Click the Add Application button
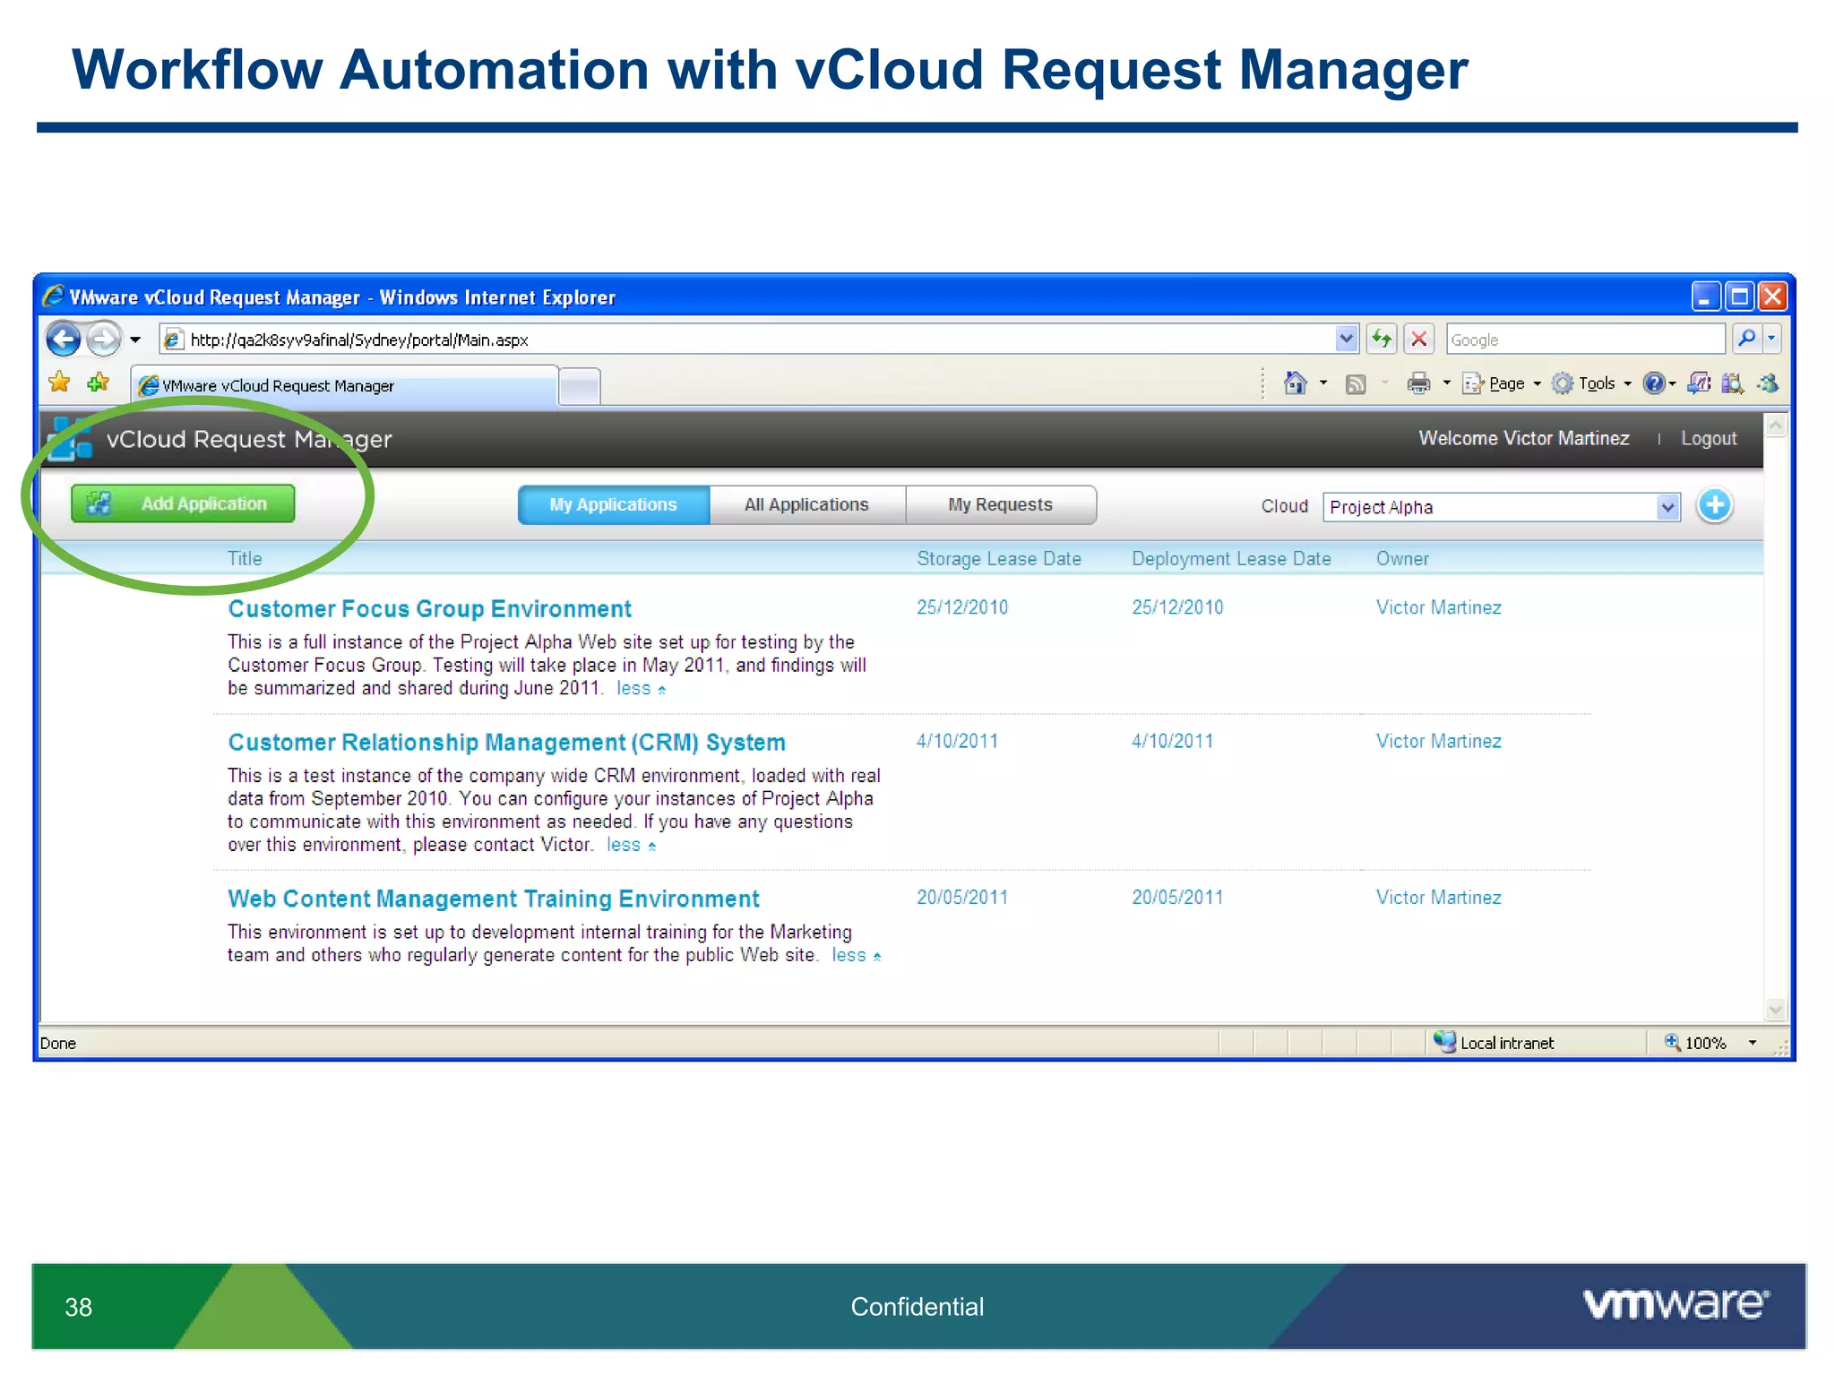The image size is (1835, 1376). tap(183, 503)
